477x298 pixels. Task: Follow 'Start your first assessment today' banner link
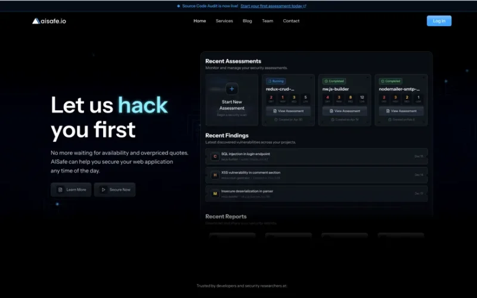point(272,6)
